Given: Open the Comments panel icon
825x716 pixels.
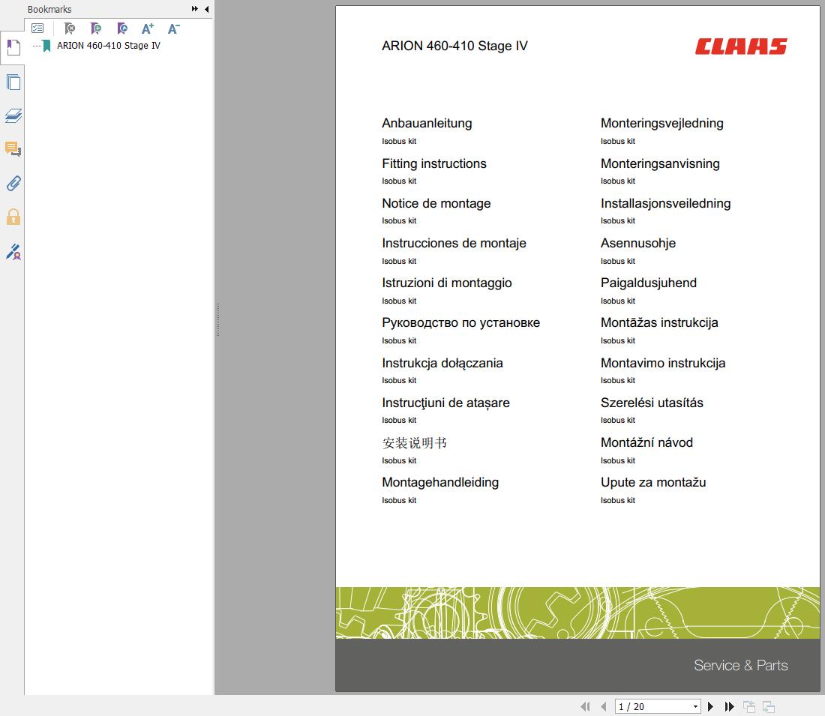Looking at the screenshot, I should point(13,149).
